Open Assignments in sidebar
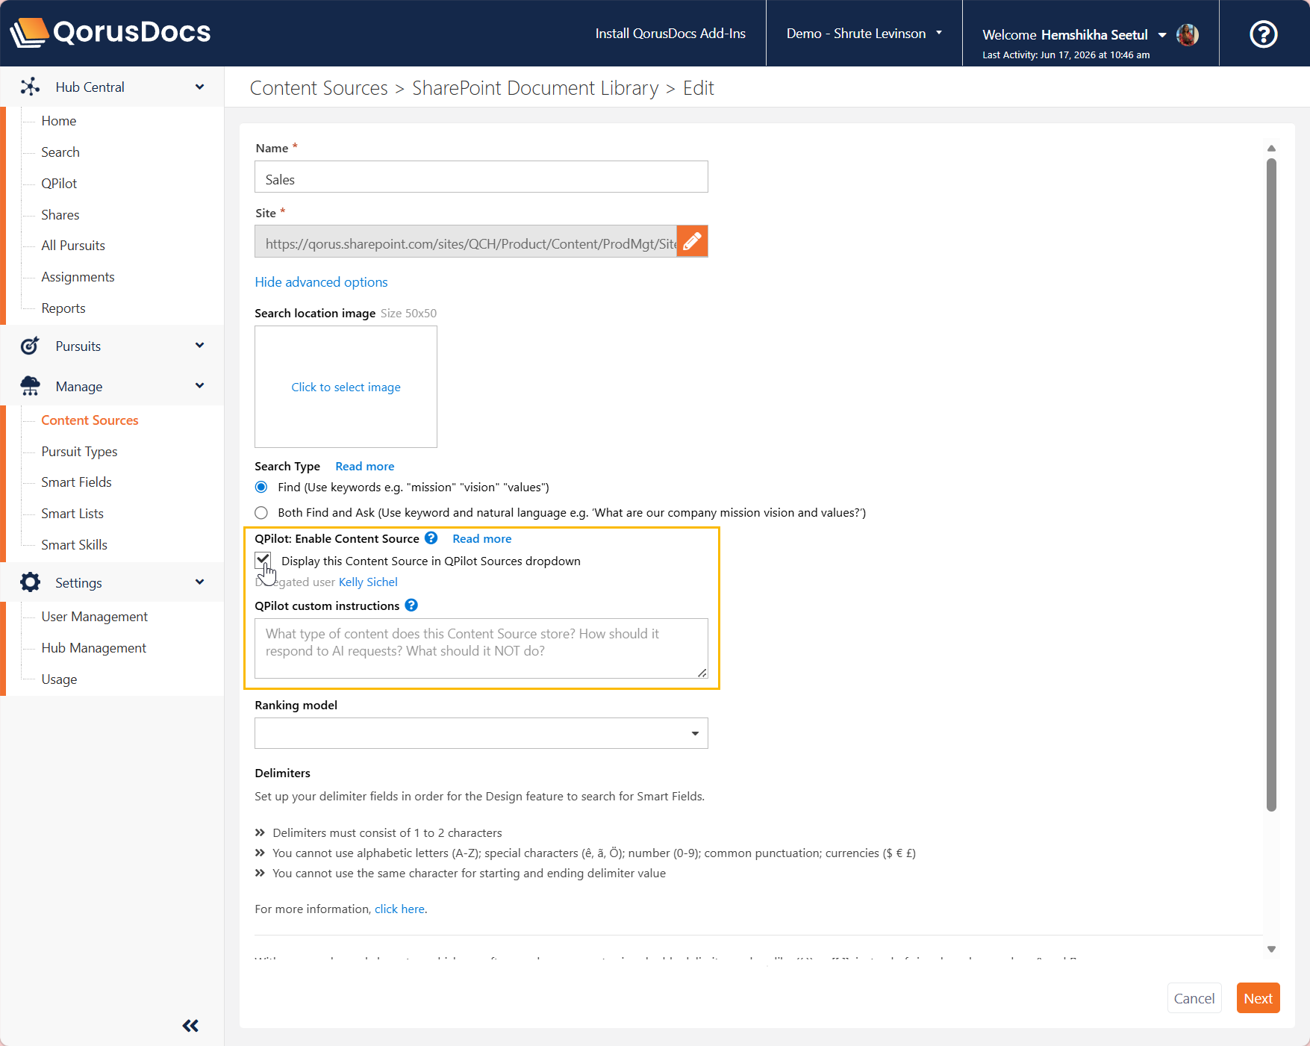Image resolution: width=1310 pixels, height=1046 pixels. (78, 277)
